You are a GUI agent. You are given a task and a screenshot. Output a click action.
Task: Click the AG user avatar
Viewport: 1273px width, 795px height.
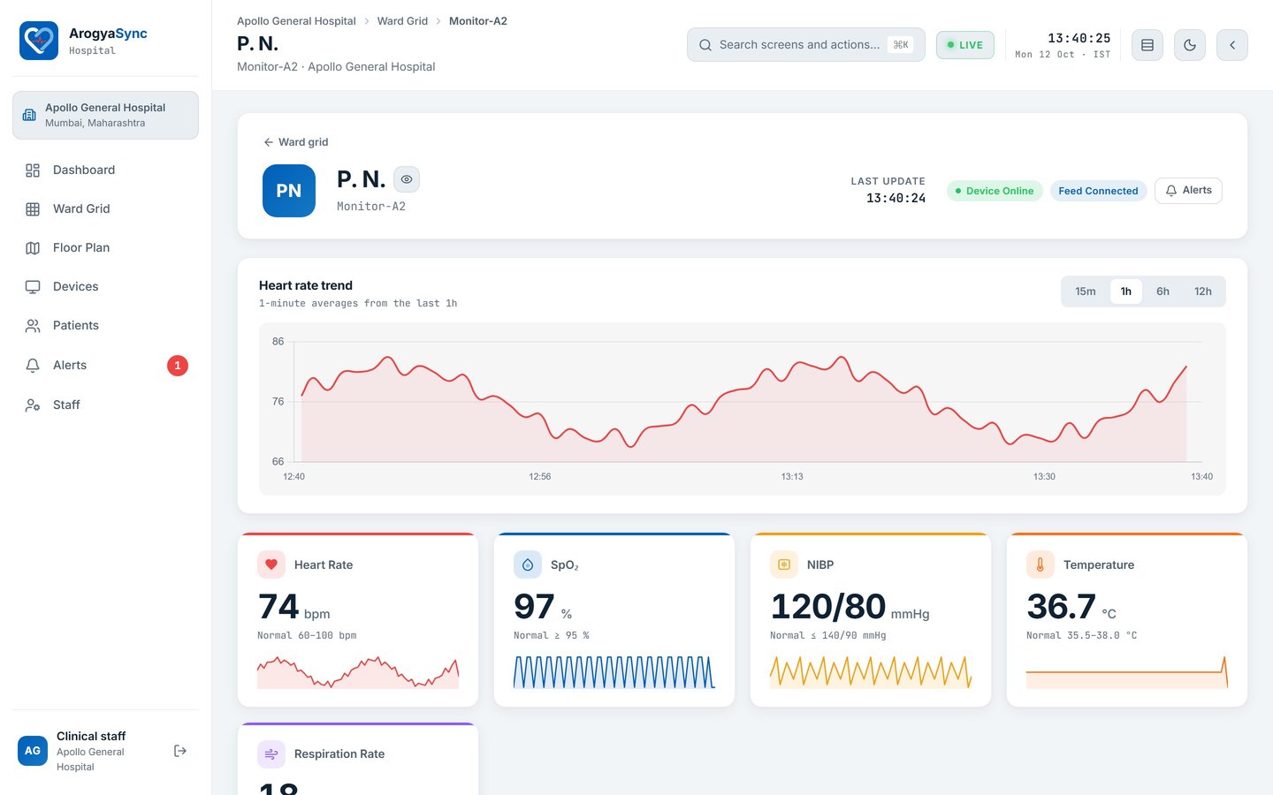[x=33, y=751]
